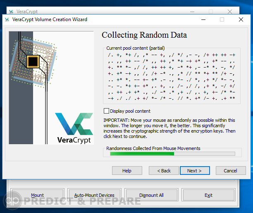
Task: Close the Volume Creation Wizard window
Action: click(241, 19)
